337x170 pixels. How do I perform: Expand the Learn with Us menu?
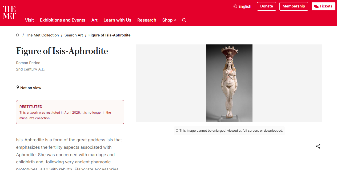(x=117, y=20)
